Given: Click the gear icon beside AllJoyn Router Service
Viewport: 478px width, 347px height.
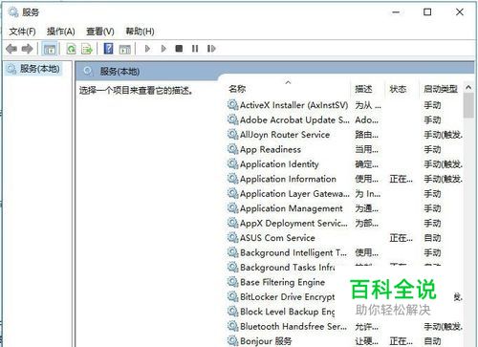Looking at the screenshot, I should [232, 135].
